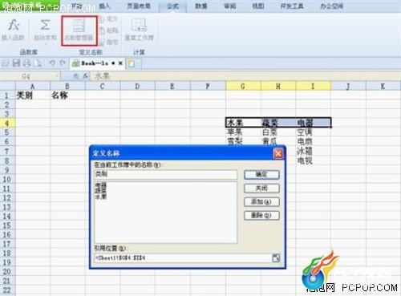Expand the AutoSum dropdown arrow
Viewport: 401px width, 296px height.
(x=45, y=43)
